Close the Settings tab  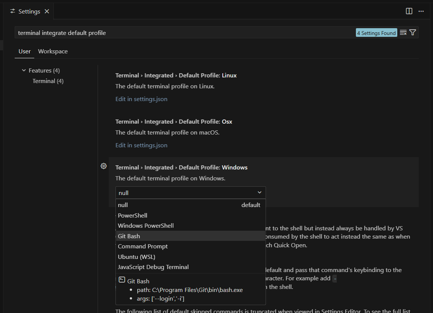[47, 11]
